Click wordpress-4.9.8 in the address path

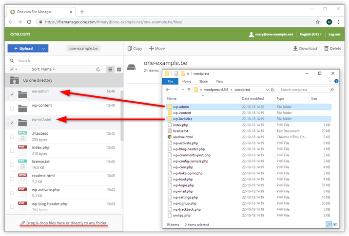(216, 90)
